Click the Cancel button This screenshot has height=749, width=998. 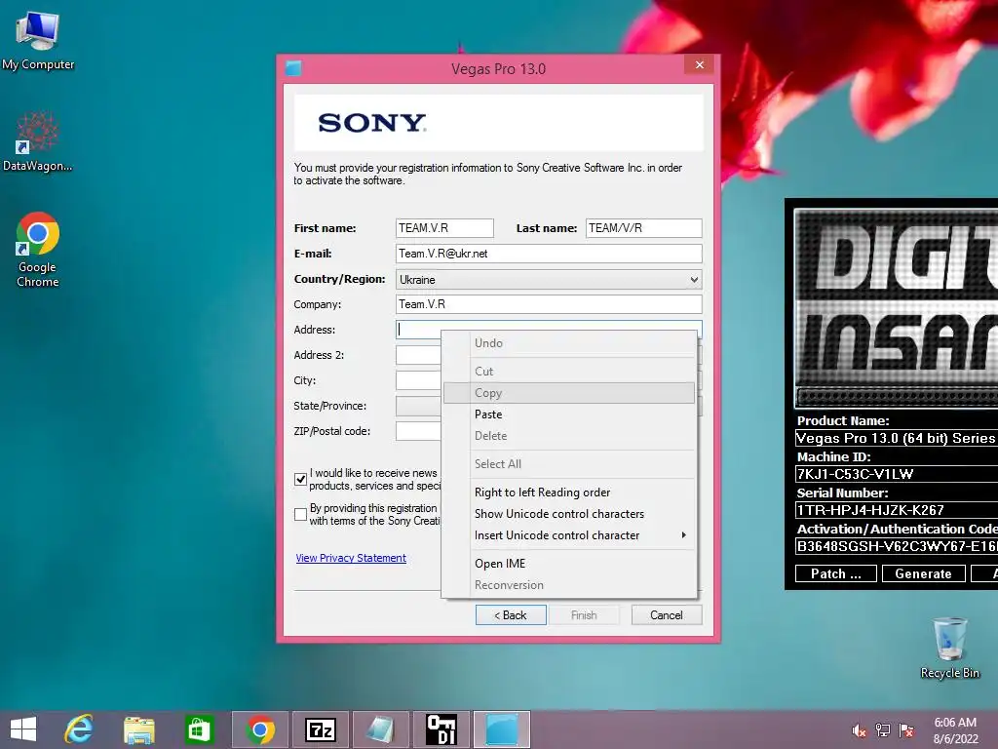click(667, 614)
